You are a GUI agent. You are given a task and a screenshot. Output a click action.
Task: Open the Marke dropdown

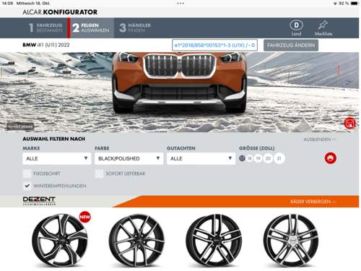[x=57, y=158]
